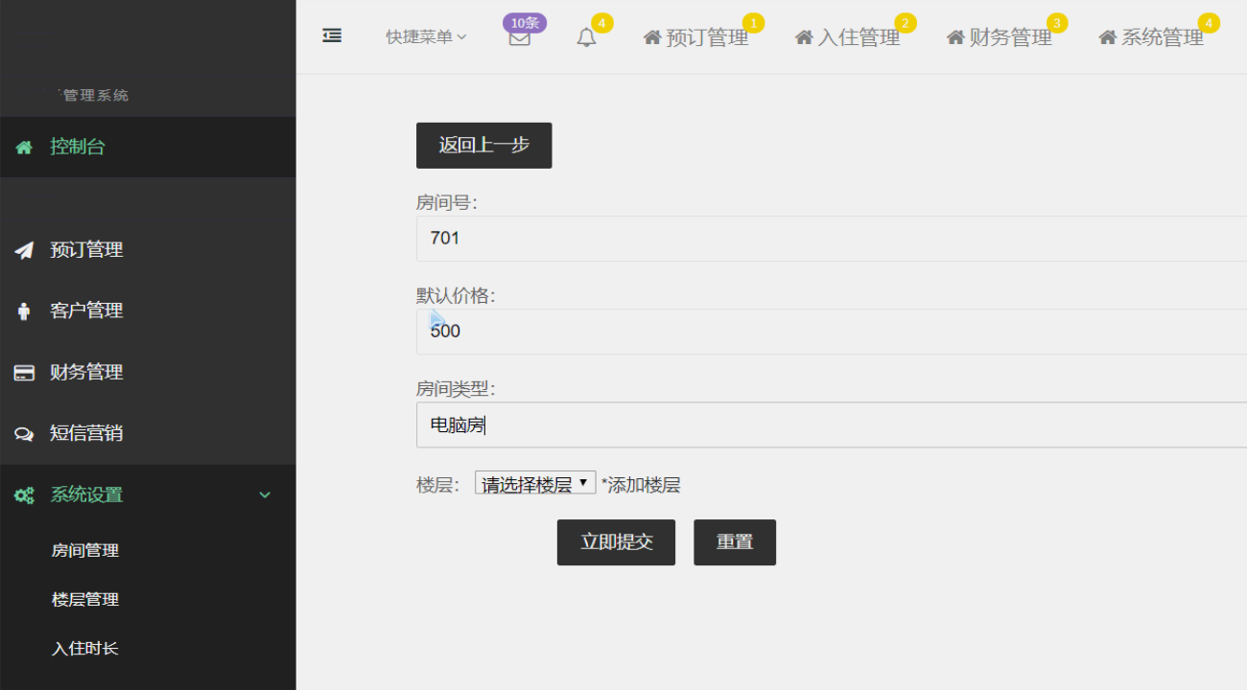Click the 返回上一步 button
Screen dimensions: 1247x690
[x=483, y=146]
